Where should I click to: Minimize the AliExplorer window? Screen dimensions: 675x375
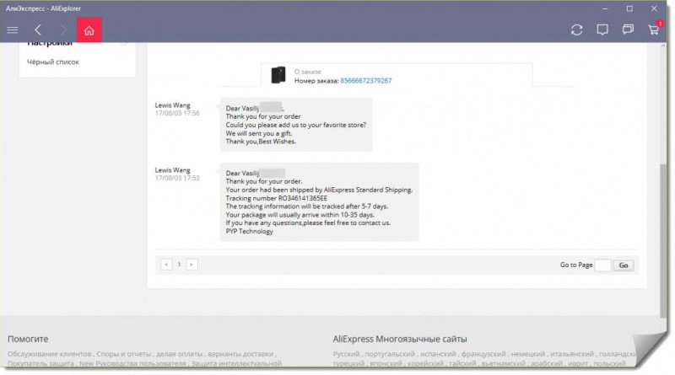(605, 8)
